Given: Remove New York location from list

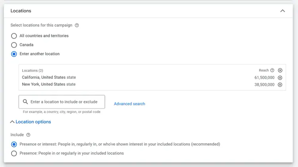Looking at the screenshot, I should pos(280,85).
